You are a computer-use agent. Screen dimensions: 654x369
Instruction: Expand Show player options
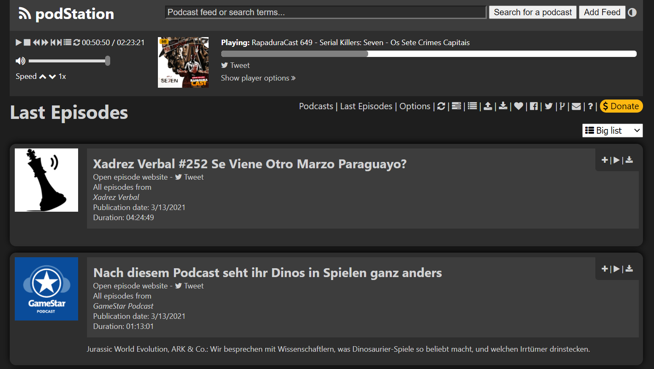pos(258,78)
